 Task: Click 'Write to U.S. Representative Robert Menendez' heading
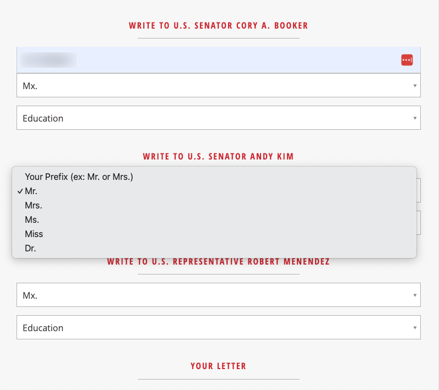(218, 261)
